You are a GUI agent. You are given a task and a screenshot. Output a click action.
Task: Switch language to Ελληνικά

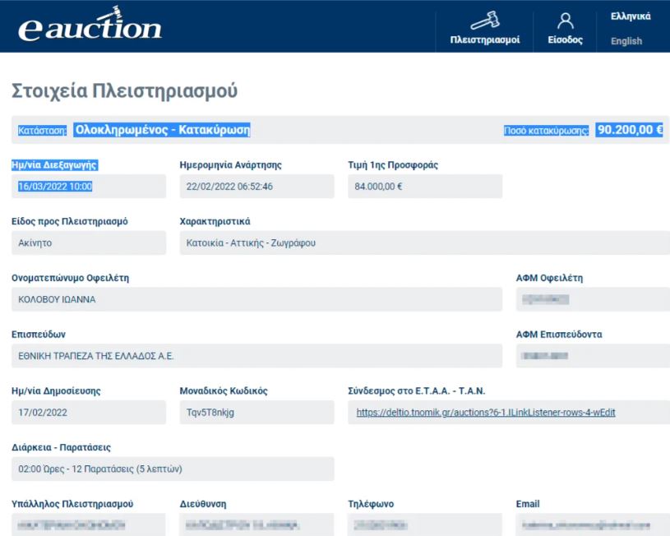pyautogui.click(x=631, y=16)
